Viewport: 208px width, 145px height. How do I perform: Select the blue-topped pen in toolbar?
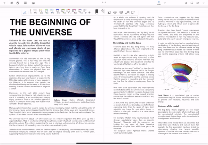click(x=58, y=11)
